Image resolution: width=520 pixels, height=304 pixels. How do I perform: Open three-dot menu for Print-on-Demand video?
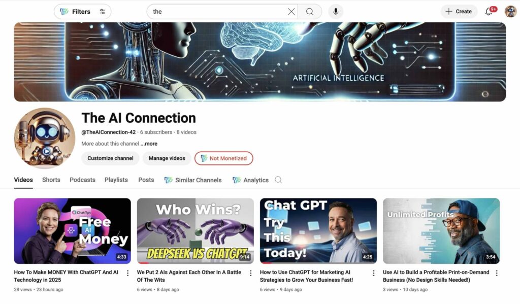pyautogui.click(x=497, y=273)
